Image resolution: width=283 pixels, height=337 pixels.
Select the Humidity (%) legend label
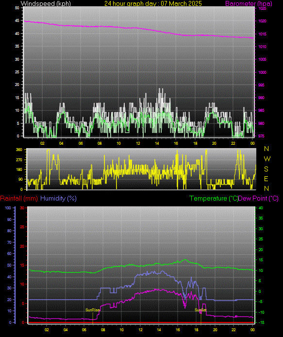click(x=58, y=198)
